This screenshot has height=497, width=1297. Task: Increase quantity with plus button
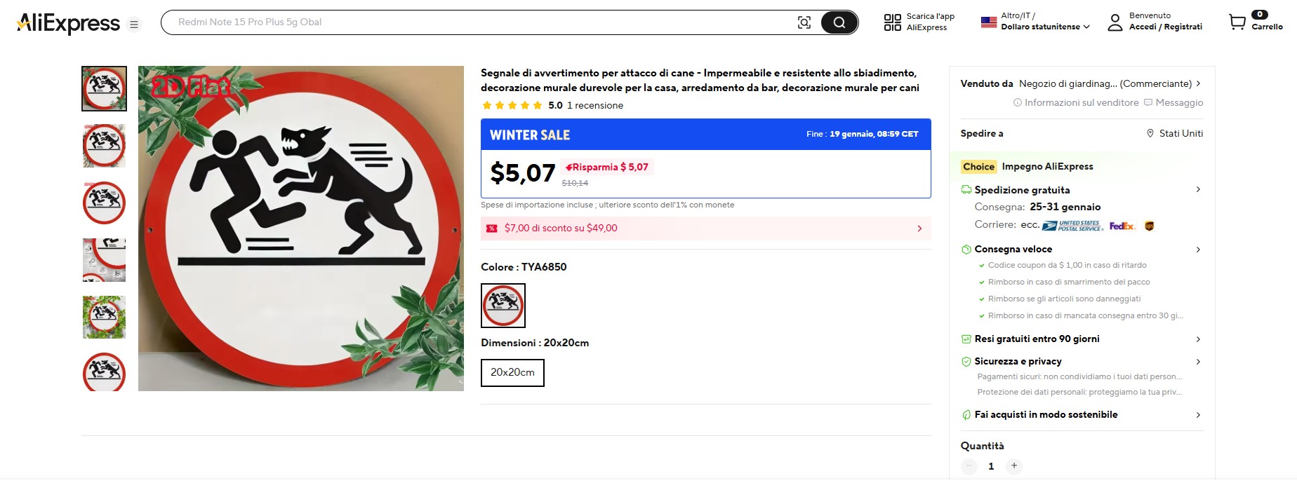coord(1013,465)
